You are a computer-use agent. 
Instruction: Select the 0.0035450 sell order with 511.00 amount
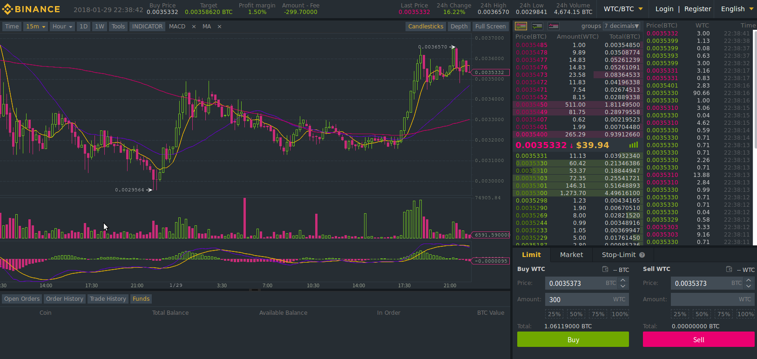[578, 105]
